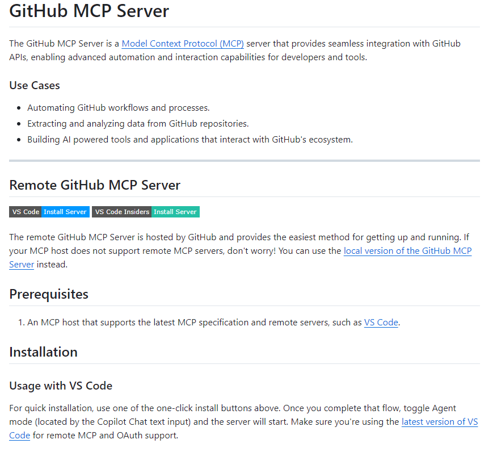Open the Model Context Protocol (MCP) link

pyautogui.click(x=183, y=44)
